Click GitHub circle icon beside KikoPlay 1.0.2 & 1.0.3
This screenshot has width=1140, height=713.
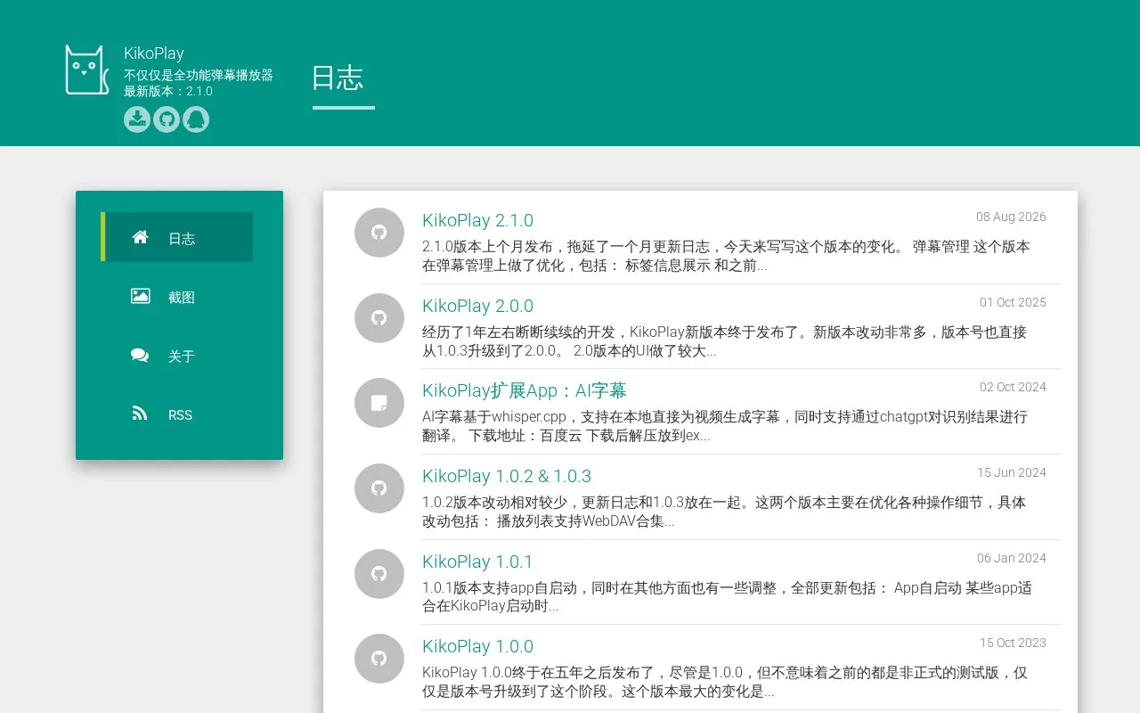(379, 488)
